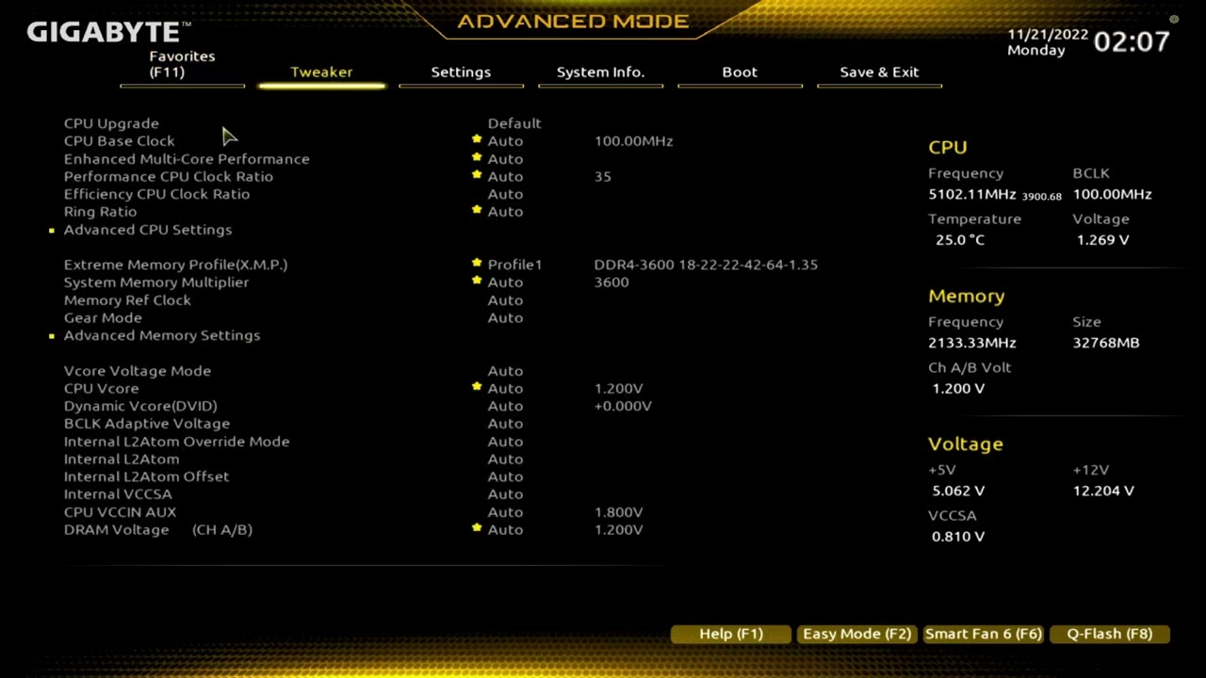Expand Advanced CPU Settings submenu
Viewport: 1206px width, 678px height.
148,230
